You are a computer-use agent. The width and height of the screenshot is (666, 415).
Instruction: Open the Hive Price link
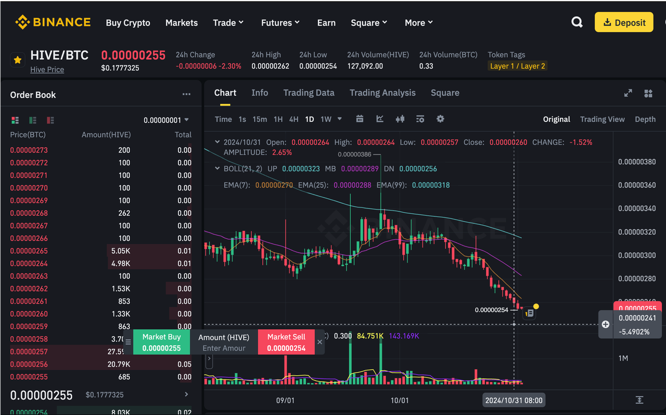(47, 69)
